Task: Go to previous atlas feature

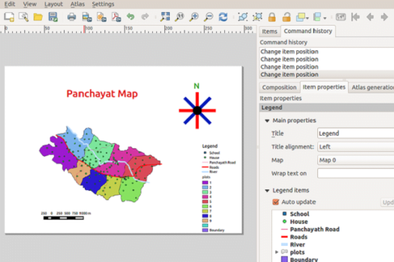Action: pos(370,17)
